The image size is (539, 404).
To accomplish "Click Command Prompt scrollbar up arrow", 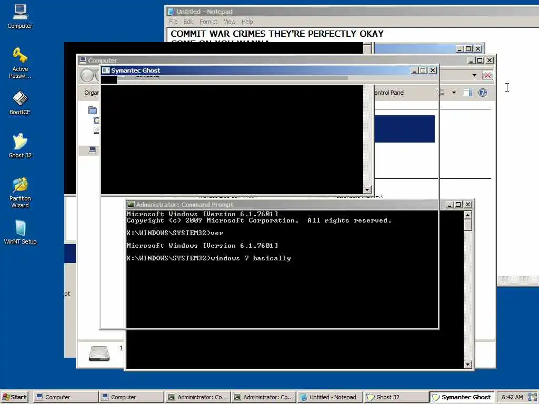I will pos(467,215).
